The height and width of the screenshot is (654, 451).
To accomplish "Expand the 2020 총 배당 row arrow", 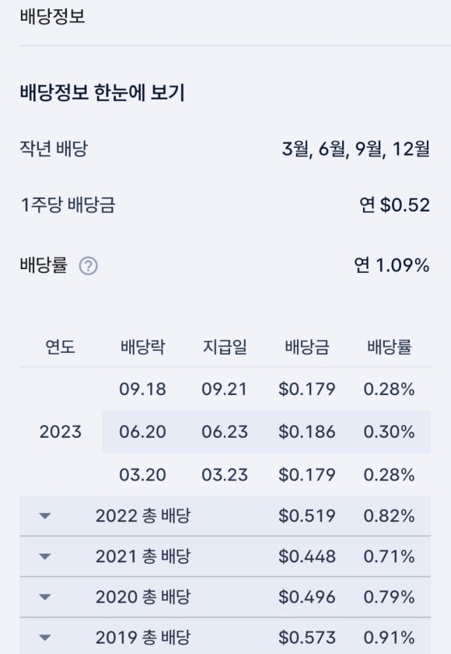I will coord(44,597).
